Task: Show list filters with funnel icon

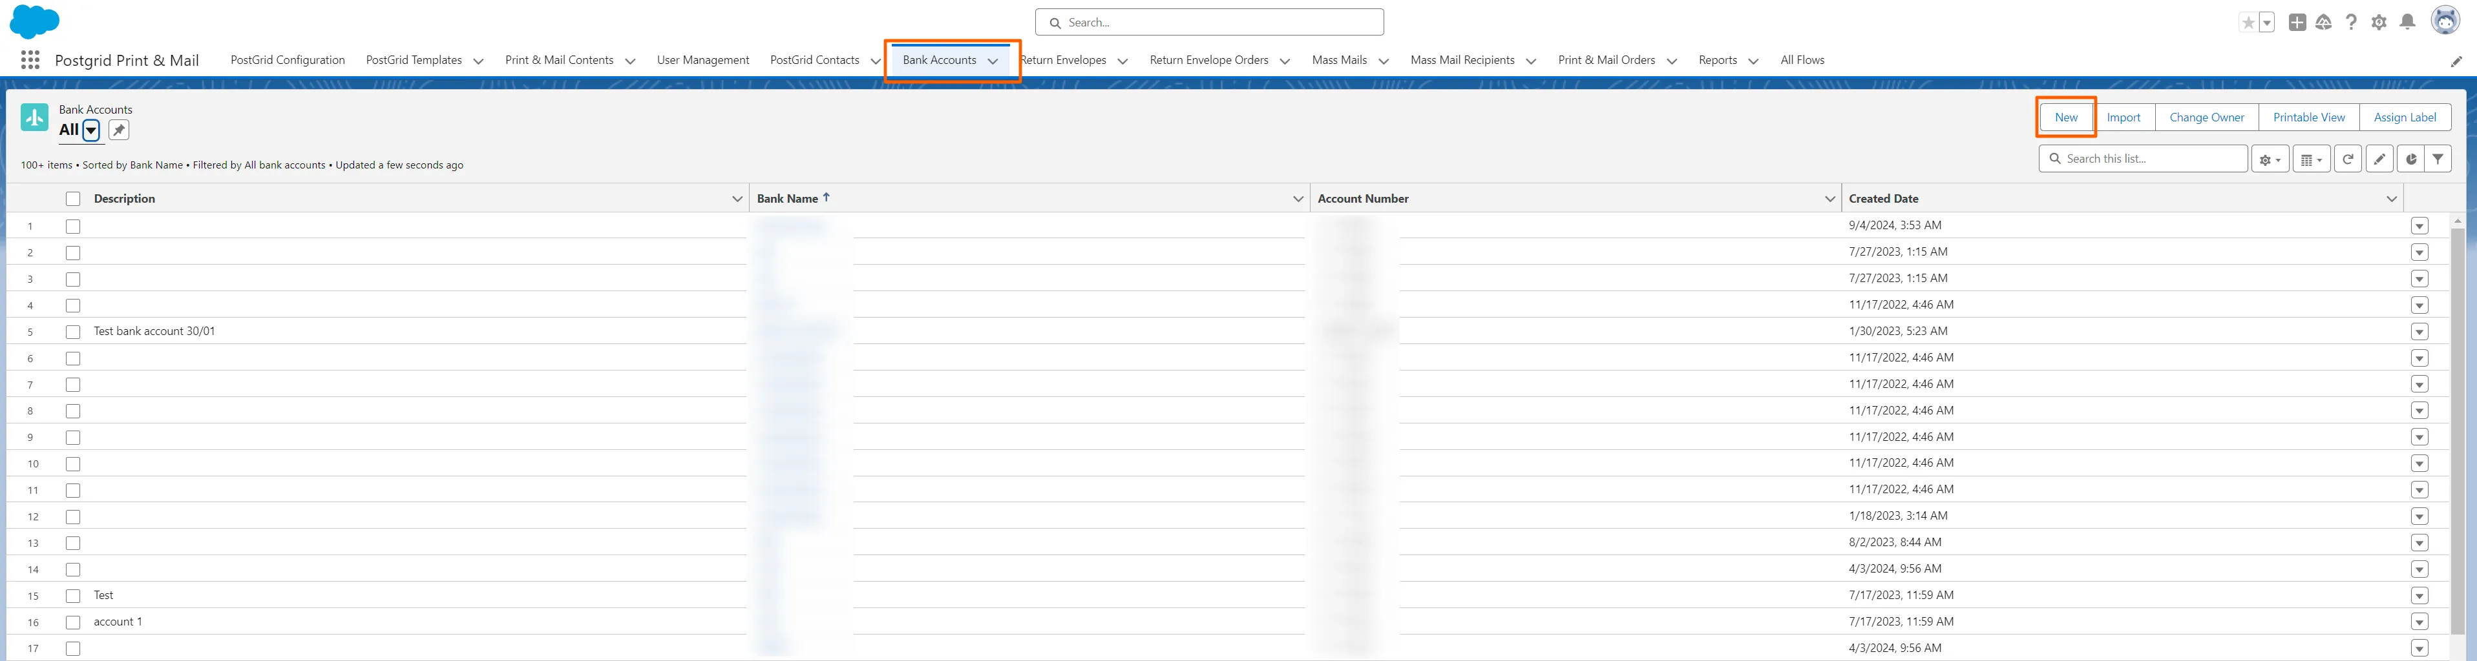Action: click(2438, 159)
